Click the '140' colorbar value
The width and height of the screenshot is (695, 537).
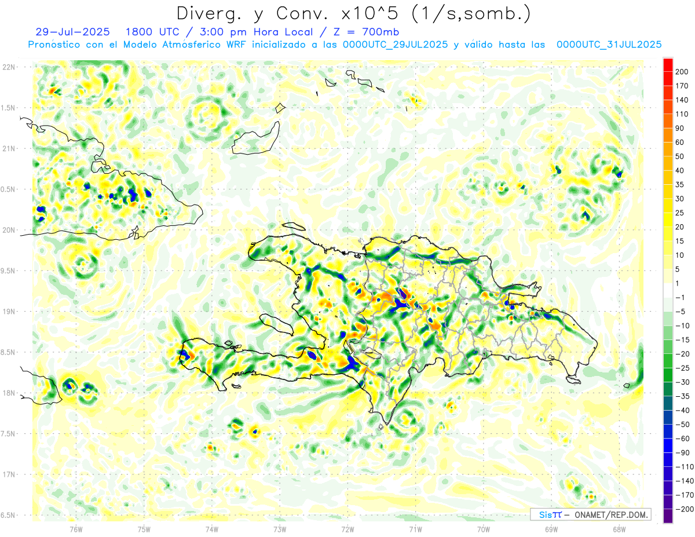tap(682, 100)
